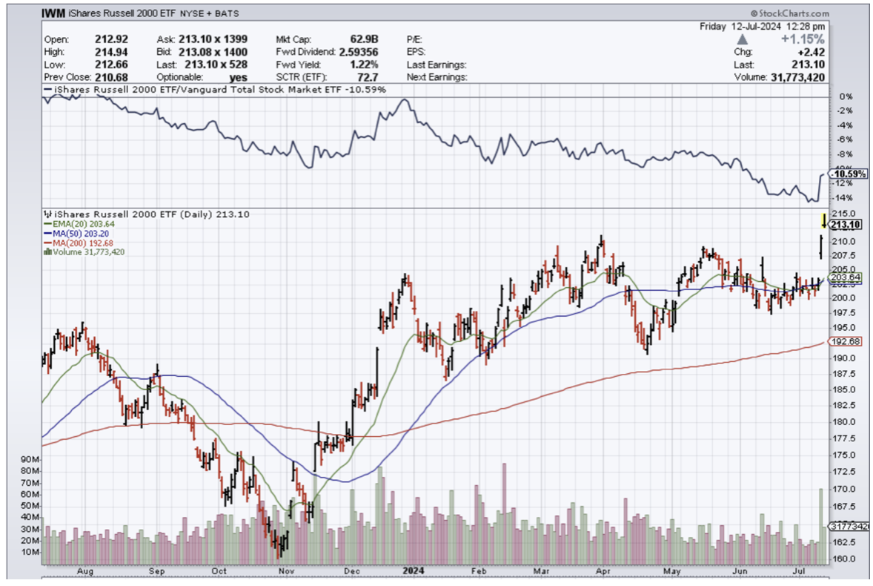Click the blue MA(50) line swatch in legend

48,234
